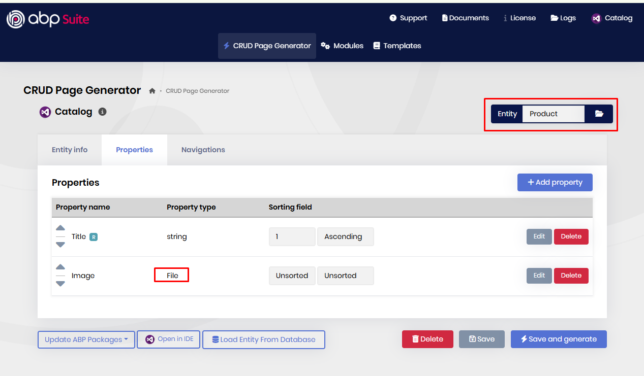The width and height of the screenshot is (644, 376).
Task: Click the Add property button
Action: (555, 182)
